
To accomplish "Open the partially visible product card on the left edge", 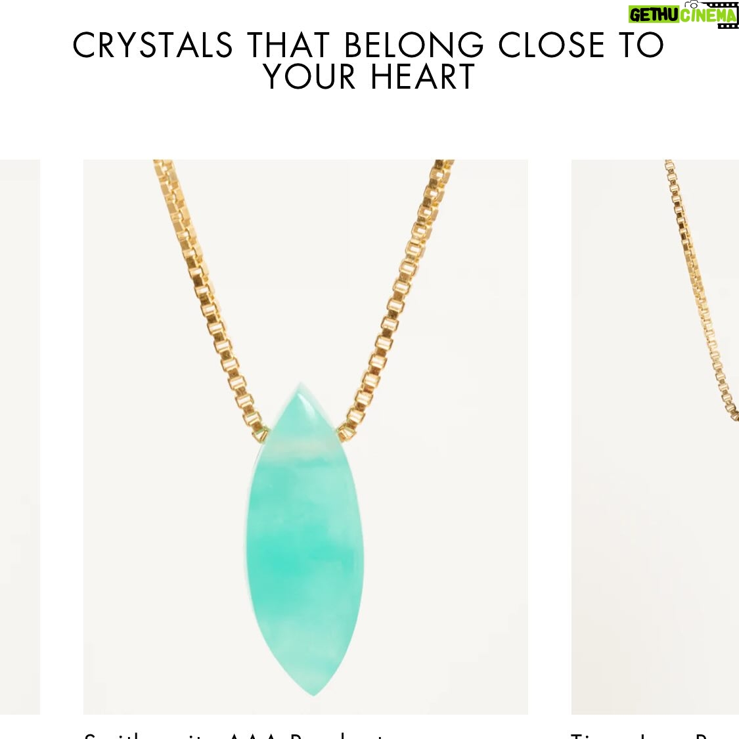I will click(x=20, y=437).
